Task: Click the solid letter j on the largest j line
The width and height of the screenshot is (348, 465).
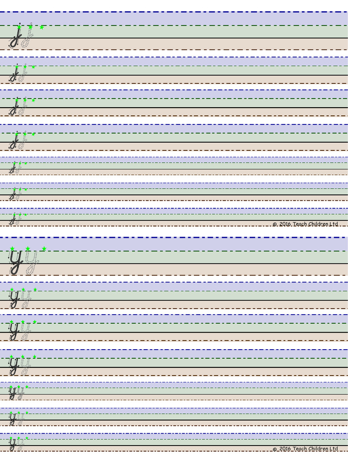Action: click(x=15, y=35)
